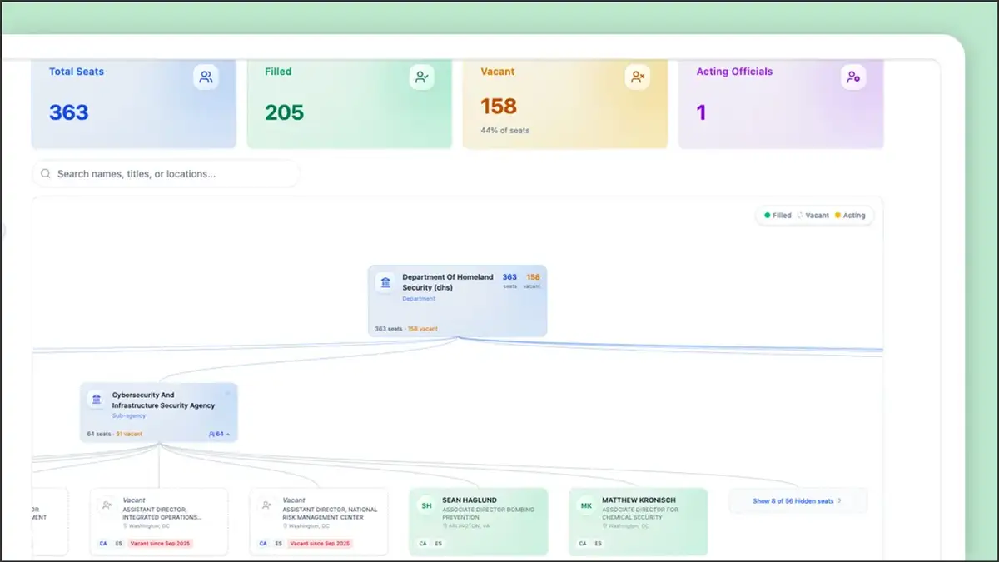Click the CA tag on National Risk Management card
The image size is (999, 562).
[263, 543]
